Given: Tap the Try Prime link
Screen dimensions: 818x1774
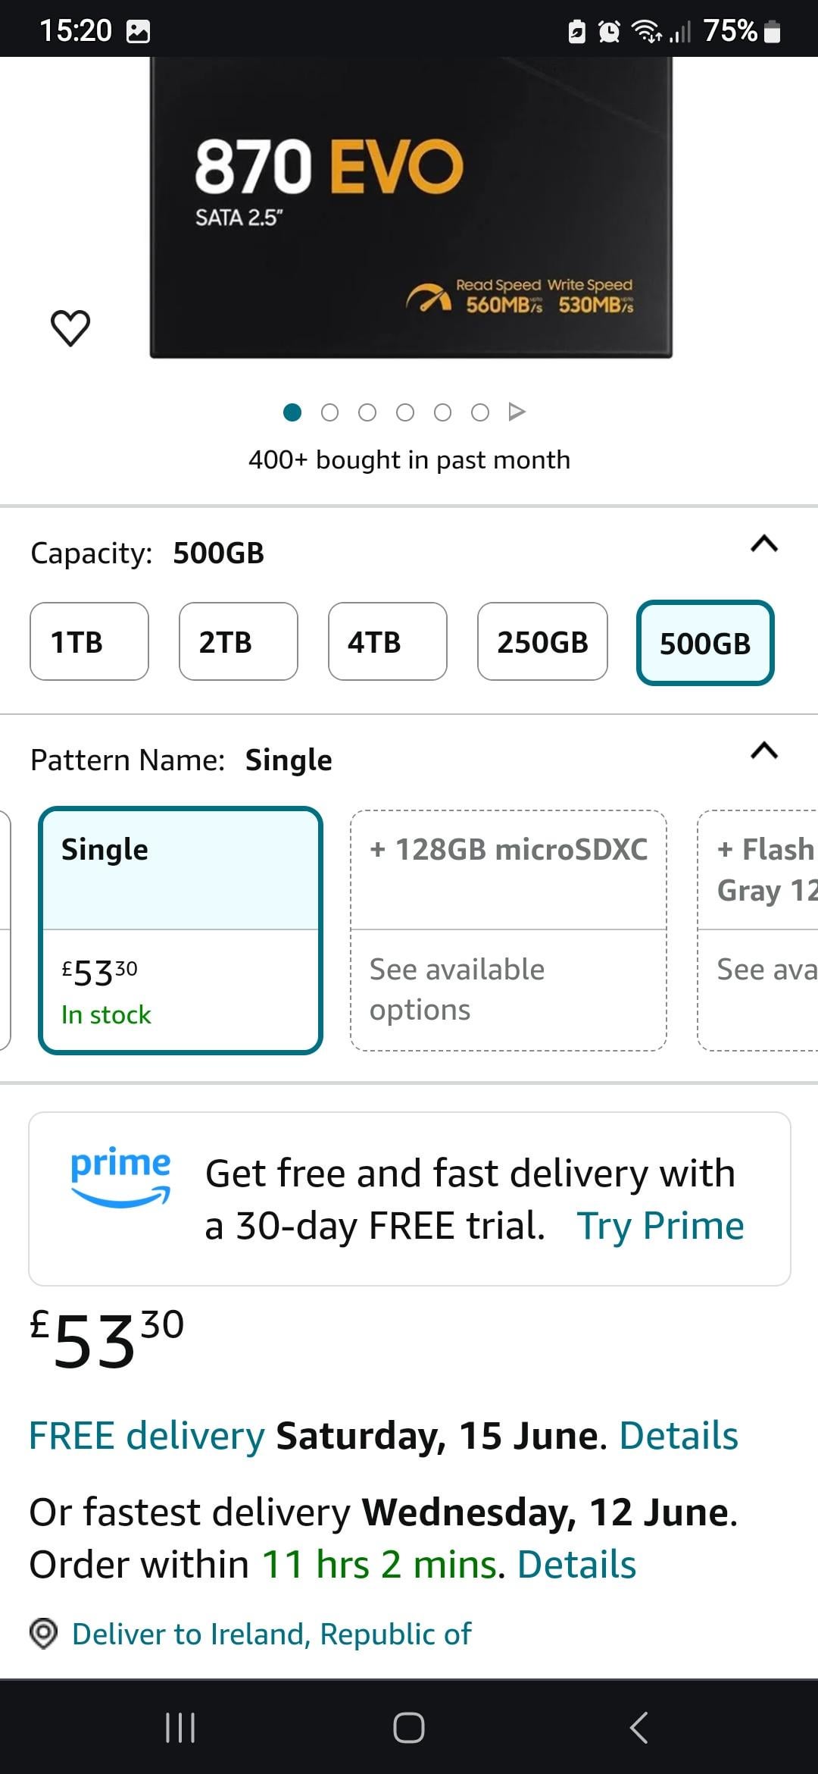Looking at the screenshot, I should (x=660, y=1226).
